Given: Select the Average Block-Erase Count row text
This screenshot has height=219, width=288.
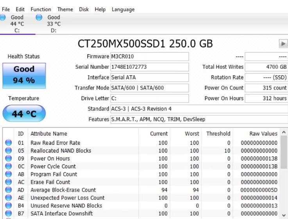Looking at the screenshot, I should (x=63, y=190).
